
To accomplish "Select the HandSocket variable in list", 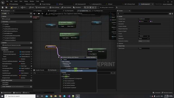I will [5, 71].
